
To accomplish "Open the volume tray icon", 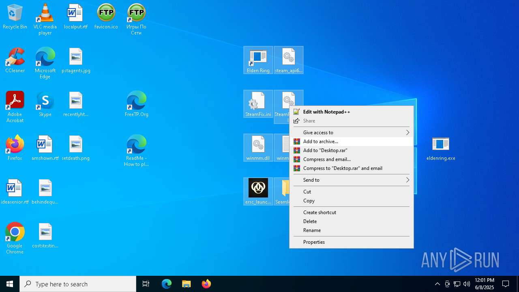I will [x=466, y=284].
